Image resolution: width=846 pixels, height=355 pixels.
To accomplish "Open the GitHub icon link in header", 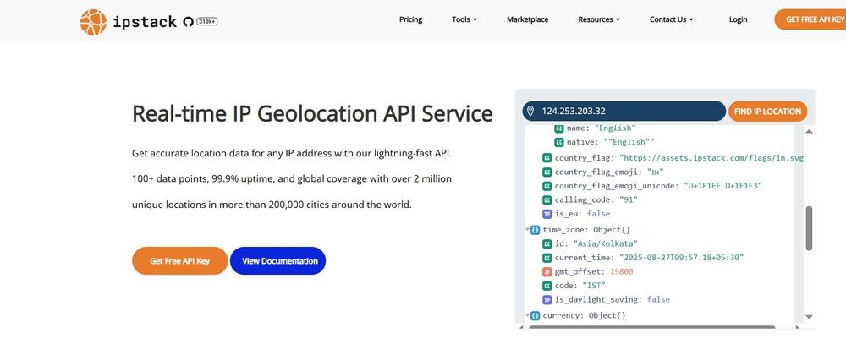I will point(188,21).
